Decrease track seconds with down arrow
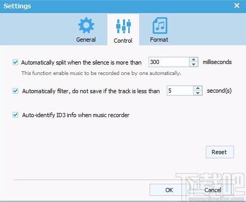Image resolution: width=246 pixels, height=202 pixels. [x=198, y=93]
